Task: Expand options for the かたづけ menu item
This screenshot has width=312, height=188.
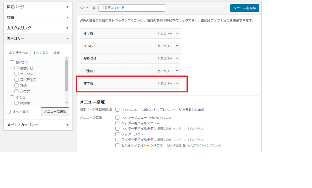Action: (x=177, y=58)
